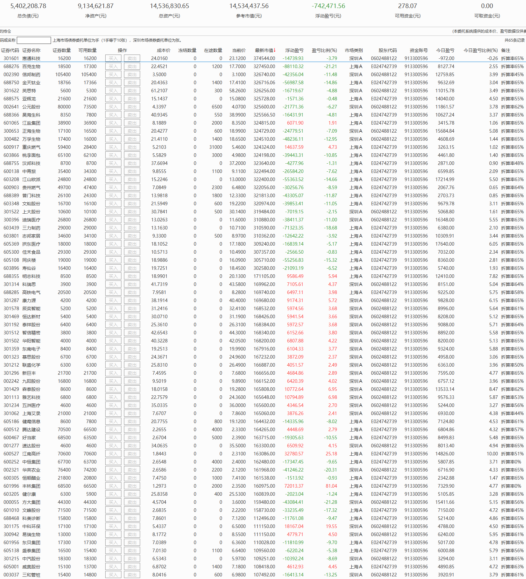
Task: Sort by 浮动盈亏 column header
Action: pyautogui.click(x=294, y=50)
